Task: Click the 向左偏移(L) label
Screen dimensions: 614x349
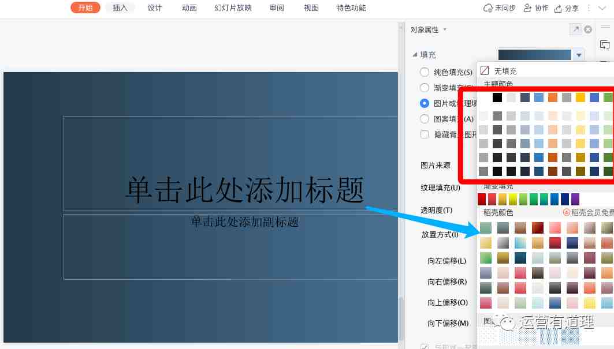Action: [447, 261]
